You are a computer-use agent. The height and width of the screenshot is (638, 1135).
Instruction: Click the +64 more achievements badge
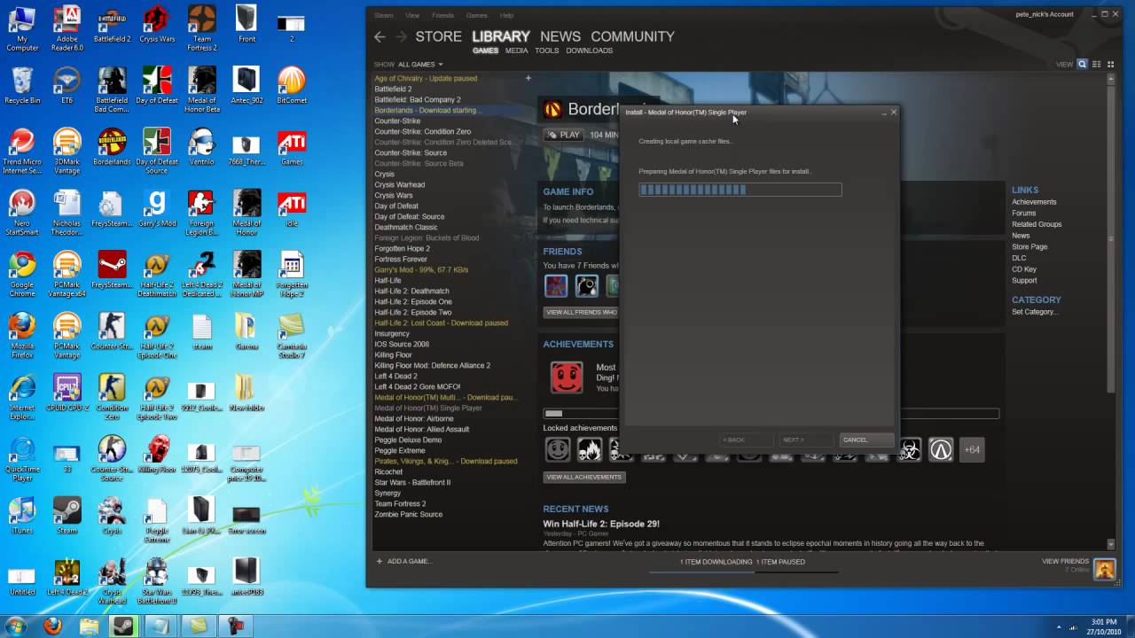pyautogui.click(x=972, y=450)
